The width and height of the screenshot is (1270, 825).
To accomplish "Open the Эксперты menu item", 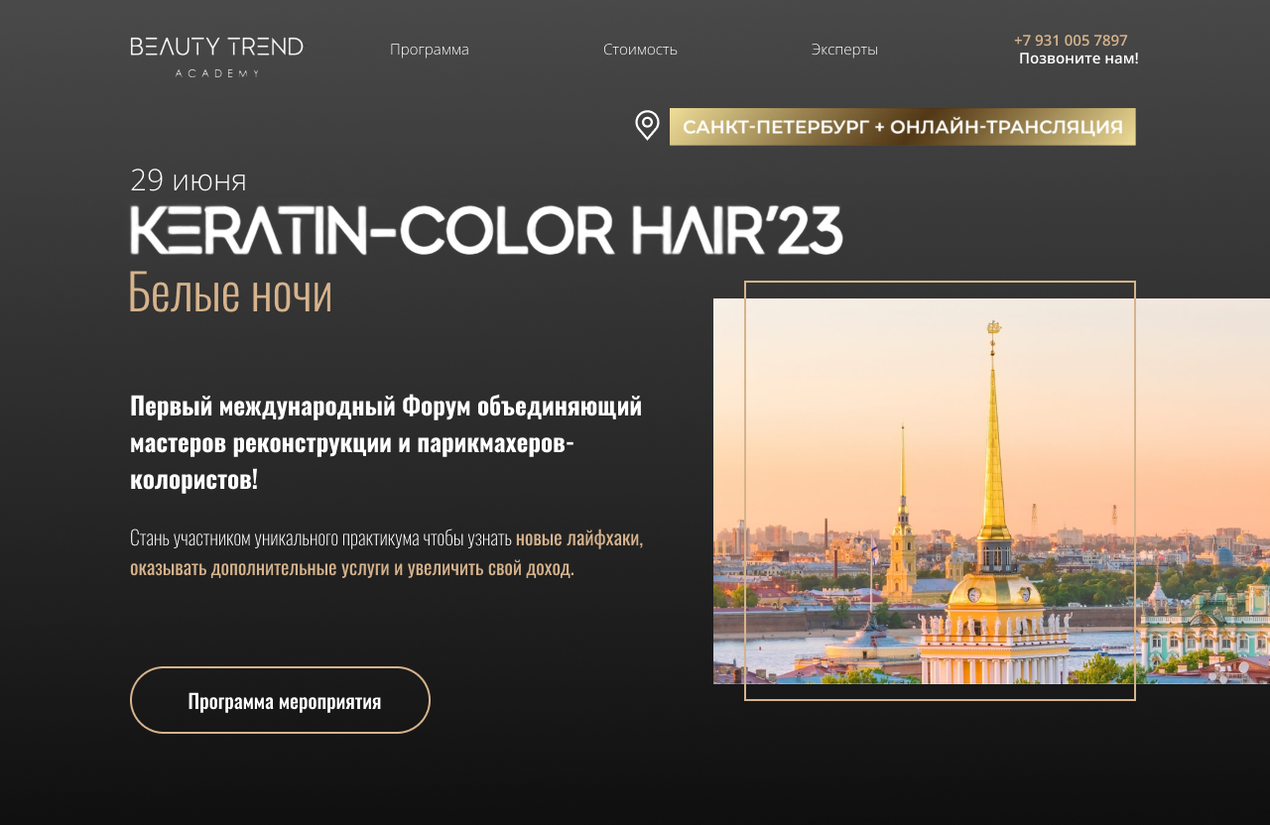I will 844,49.
